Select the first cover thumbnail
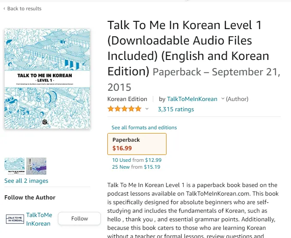 14,166
